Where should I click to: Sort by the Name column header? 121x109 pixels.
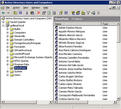click(x=78, y=24)
